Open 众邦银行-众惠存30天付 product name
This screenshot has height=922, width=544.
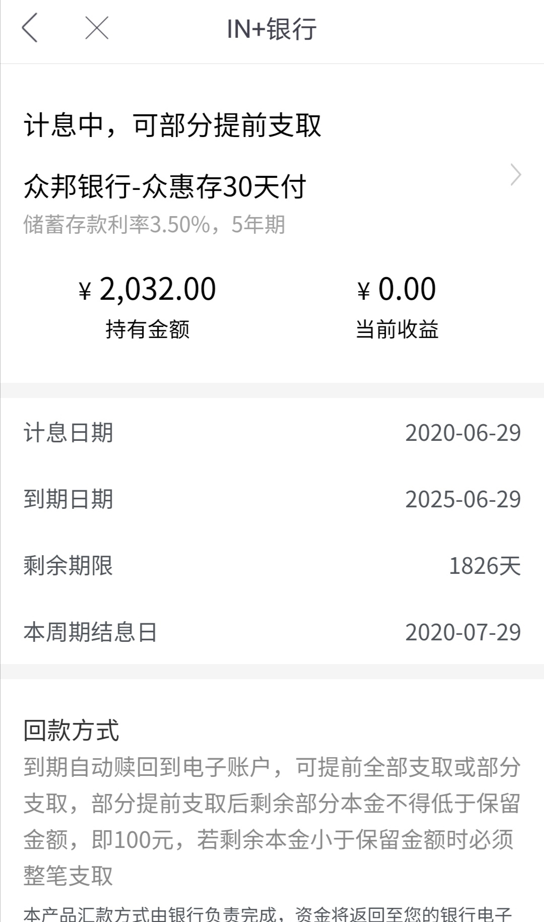click(165, 187)
